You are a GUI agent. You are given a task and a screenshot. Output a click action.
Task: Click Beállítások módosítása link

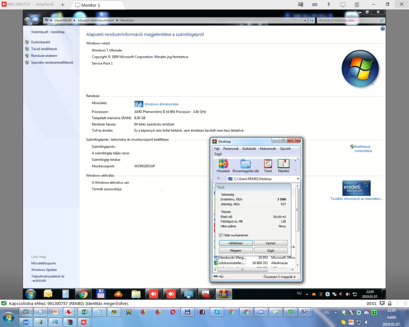pos(363,149)
